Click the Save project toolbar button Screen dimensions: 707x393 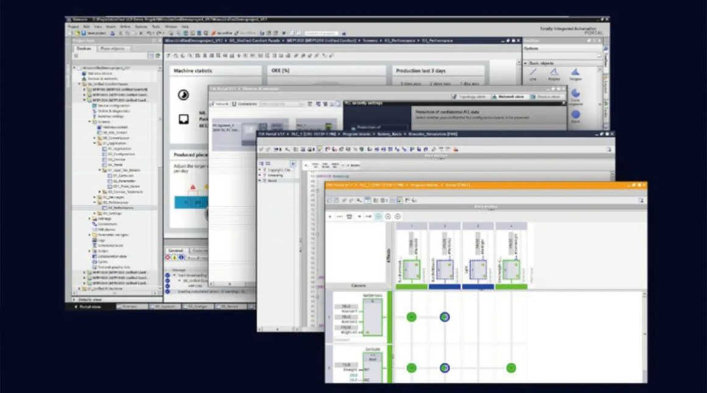pos(93,33)
